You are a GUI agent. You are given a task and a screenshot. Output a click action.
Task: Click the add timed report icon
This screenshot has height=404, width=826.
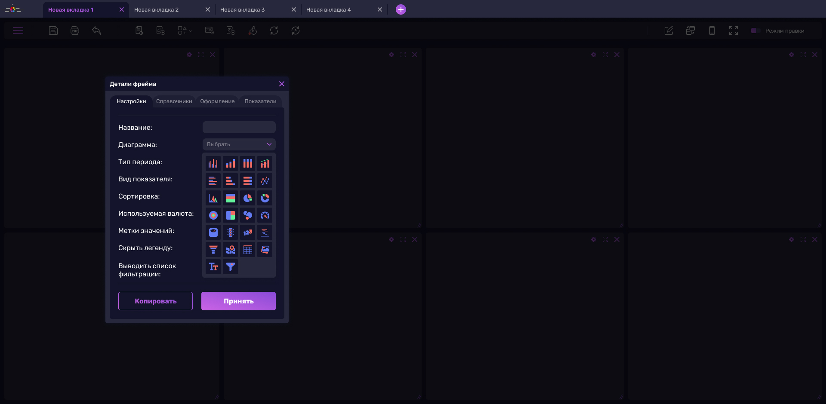(x=231, y=31)
